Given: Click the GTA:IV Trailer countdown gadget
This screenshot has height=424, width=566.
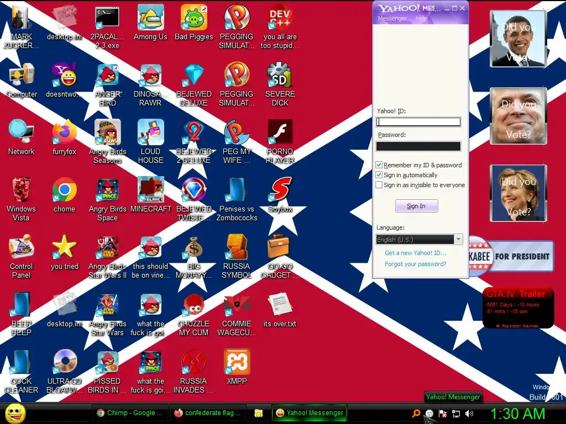Looking at the screenshot, I should [518, 308].
